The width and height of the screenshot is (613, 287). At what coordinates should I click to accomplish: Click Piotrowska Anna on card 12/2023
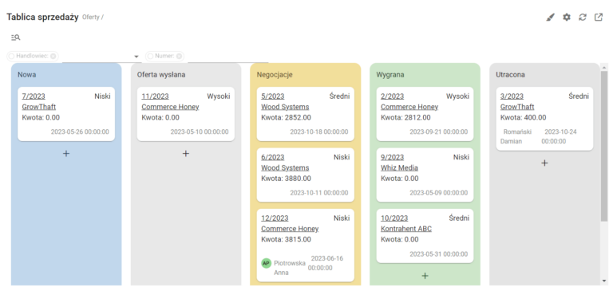[x=290, y=268]
